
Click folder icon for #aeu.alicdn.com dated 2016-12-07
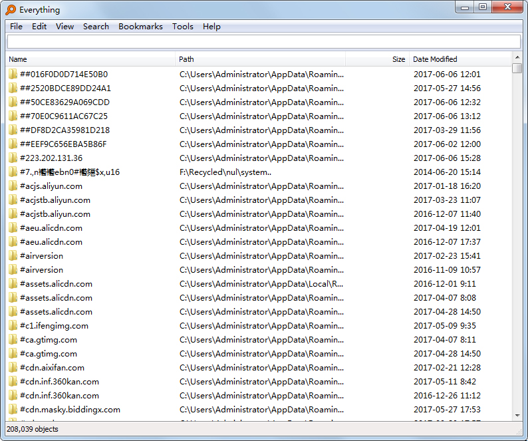coord(13,242)
